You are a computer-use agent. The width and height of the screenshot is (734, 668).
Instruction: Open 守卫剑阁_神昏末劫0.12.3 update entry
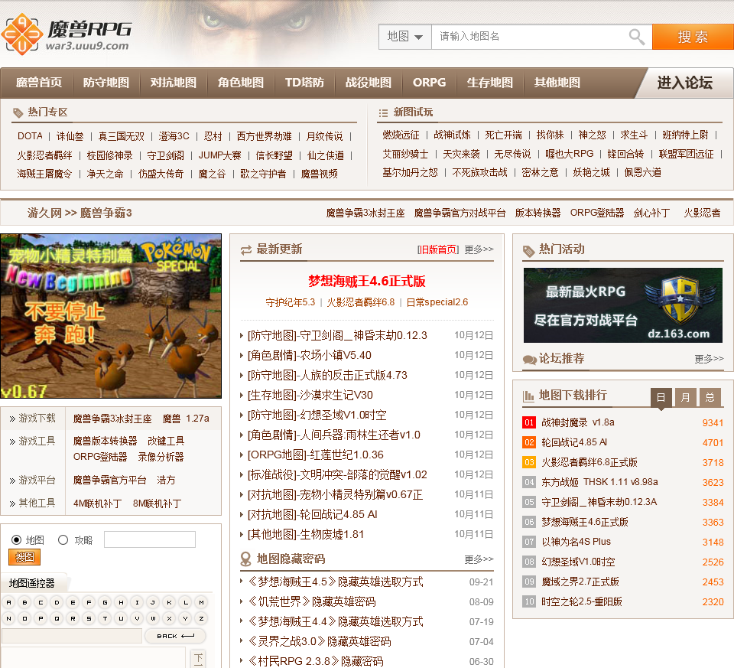(337, 335)
